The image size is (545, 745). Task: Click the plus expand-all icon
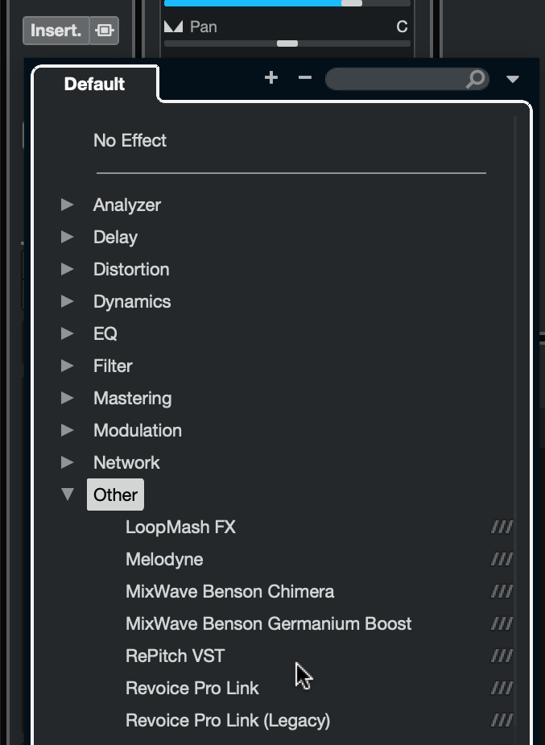click(271, 77)
